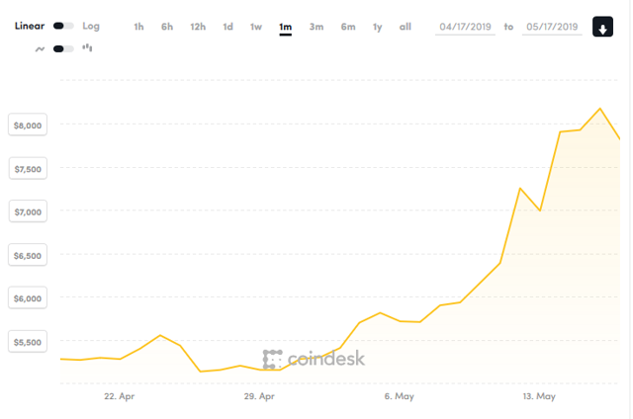Select the 1y time range

tap(378, 27)
